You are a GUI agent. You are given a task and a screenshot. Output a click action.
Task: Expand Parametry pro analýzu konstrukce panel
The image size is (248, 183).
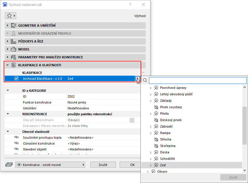7,57
